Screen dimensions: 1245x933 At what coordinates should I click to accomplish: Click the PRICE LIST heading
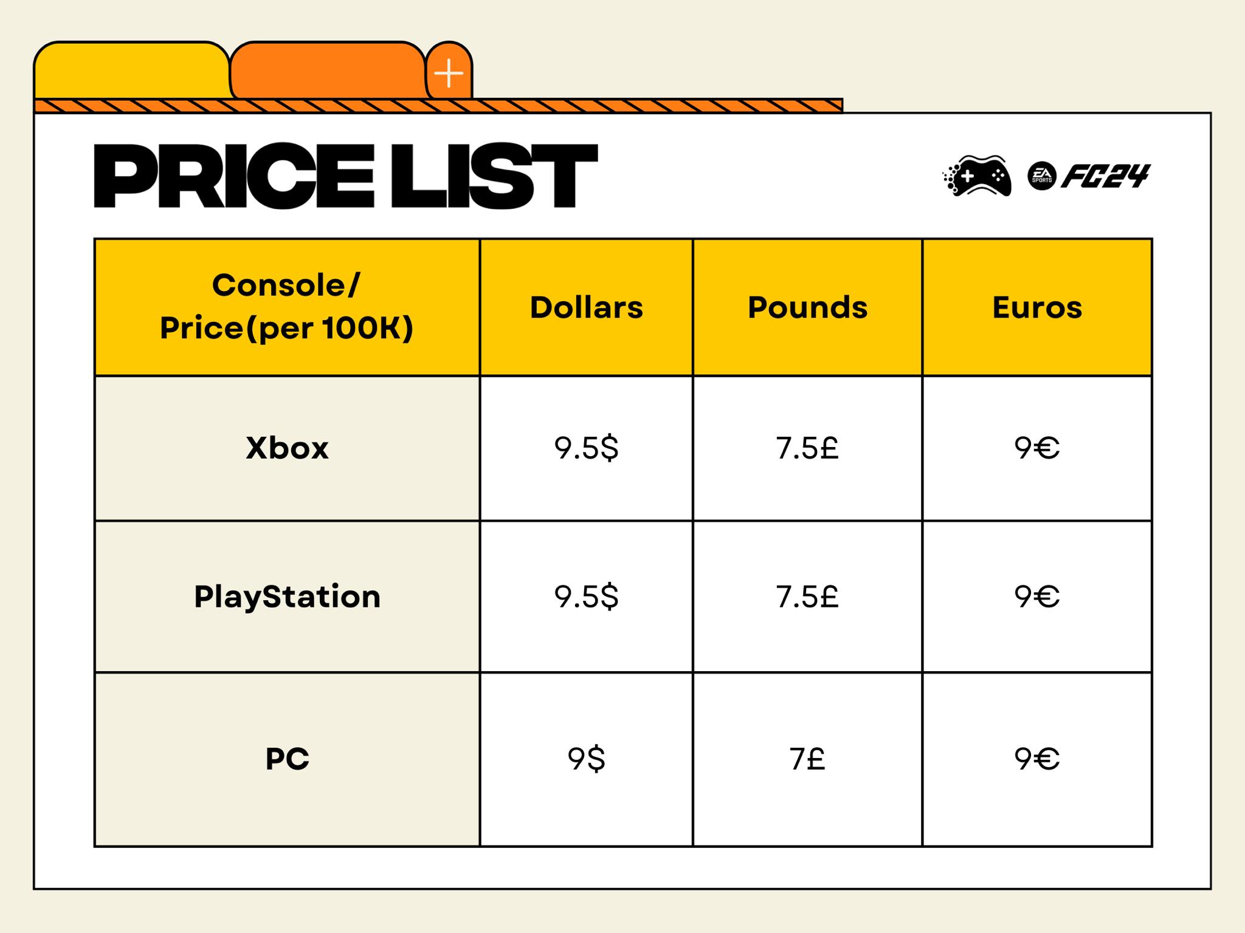(346, 176)
